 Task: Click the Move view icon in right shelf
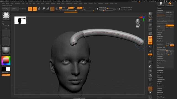tap(150, 67)
